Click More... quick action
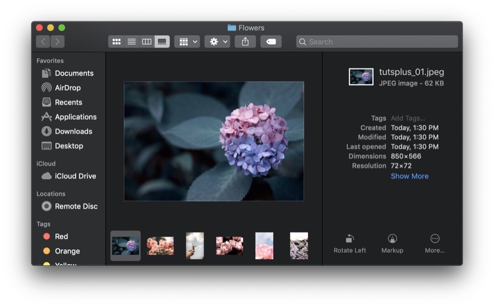Screen dimensions: 494x307 click(x=435, y=244)
